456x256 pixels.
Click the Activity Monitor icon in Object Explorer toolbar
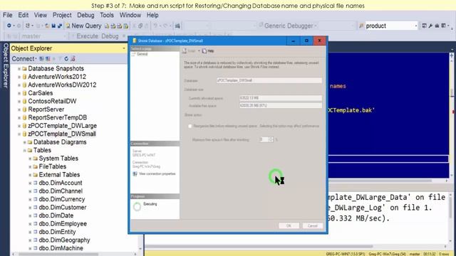[73, 58]
